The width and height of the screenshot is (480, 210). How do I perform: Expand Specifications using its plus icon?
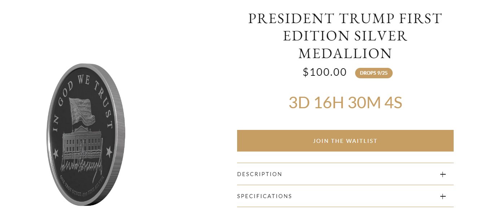(x=443, y=197)
